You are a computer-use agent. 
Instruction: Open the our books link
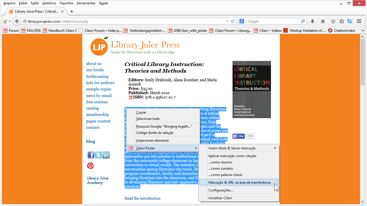(x=95, y=70)
